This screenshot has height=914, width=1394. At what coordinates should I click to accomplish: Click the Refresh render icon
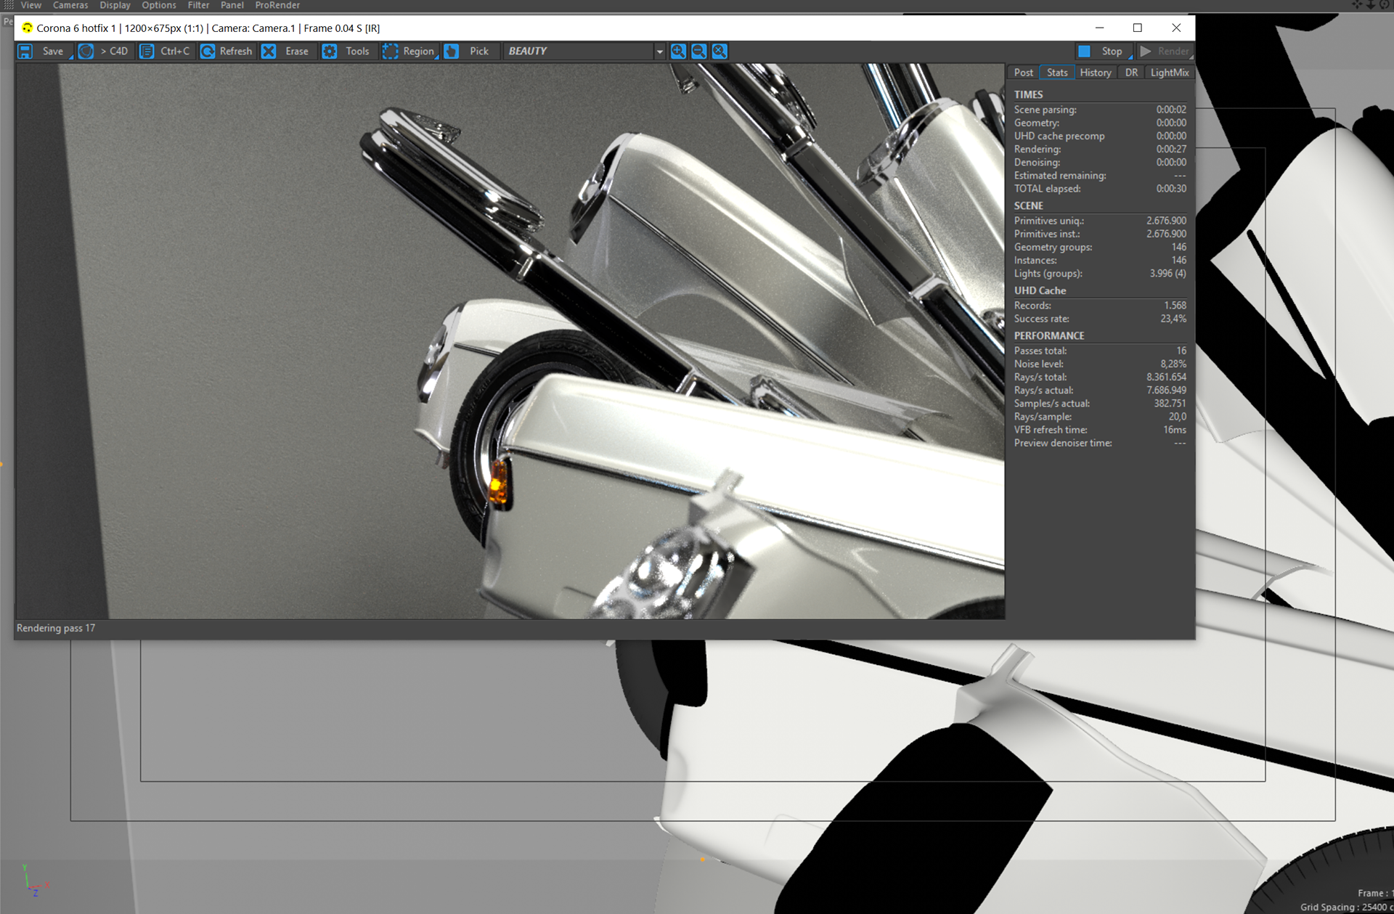(208, 52)
